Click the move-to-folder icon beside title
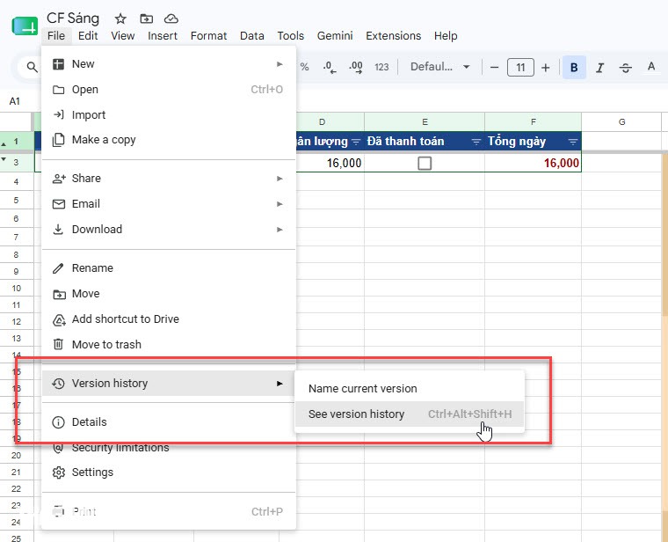 point(146,18)
